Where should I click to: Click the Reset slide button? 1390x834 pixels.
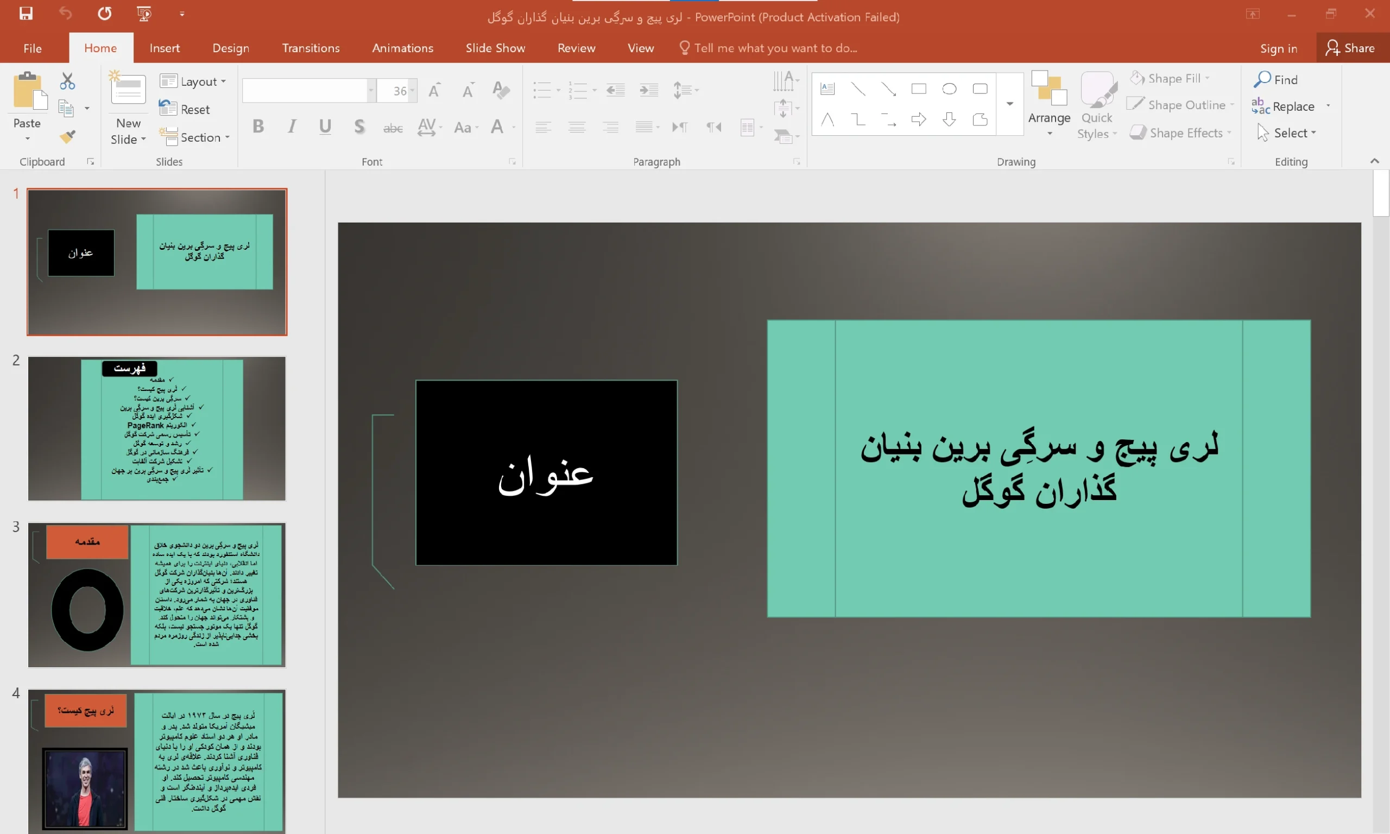[x=184, y=109]
